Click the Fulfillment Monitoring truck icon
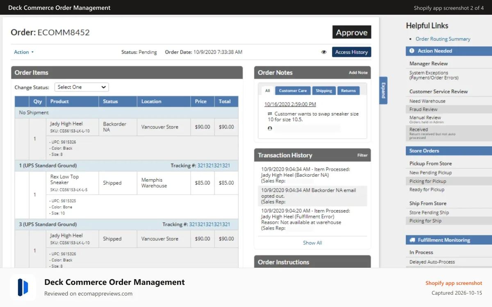 (412, 240)
